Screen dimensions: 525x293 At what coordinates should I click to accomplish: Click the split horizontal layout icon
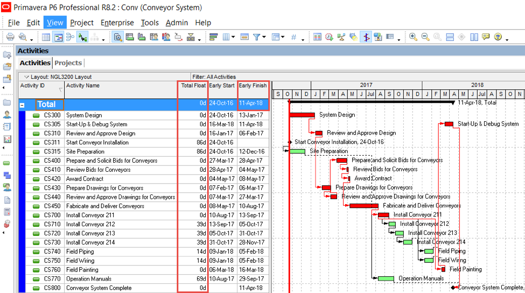pyautogui.click(x=450, y=37)
